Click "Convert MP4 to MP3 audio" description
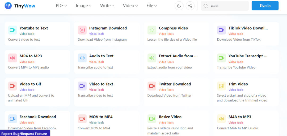The image size is (287, 136). click(x=28, y=67)
